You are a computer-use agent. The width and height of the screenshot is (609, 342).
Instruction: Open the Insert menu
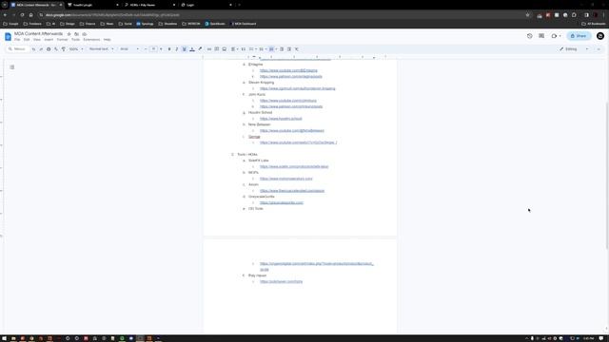point(49,40)
